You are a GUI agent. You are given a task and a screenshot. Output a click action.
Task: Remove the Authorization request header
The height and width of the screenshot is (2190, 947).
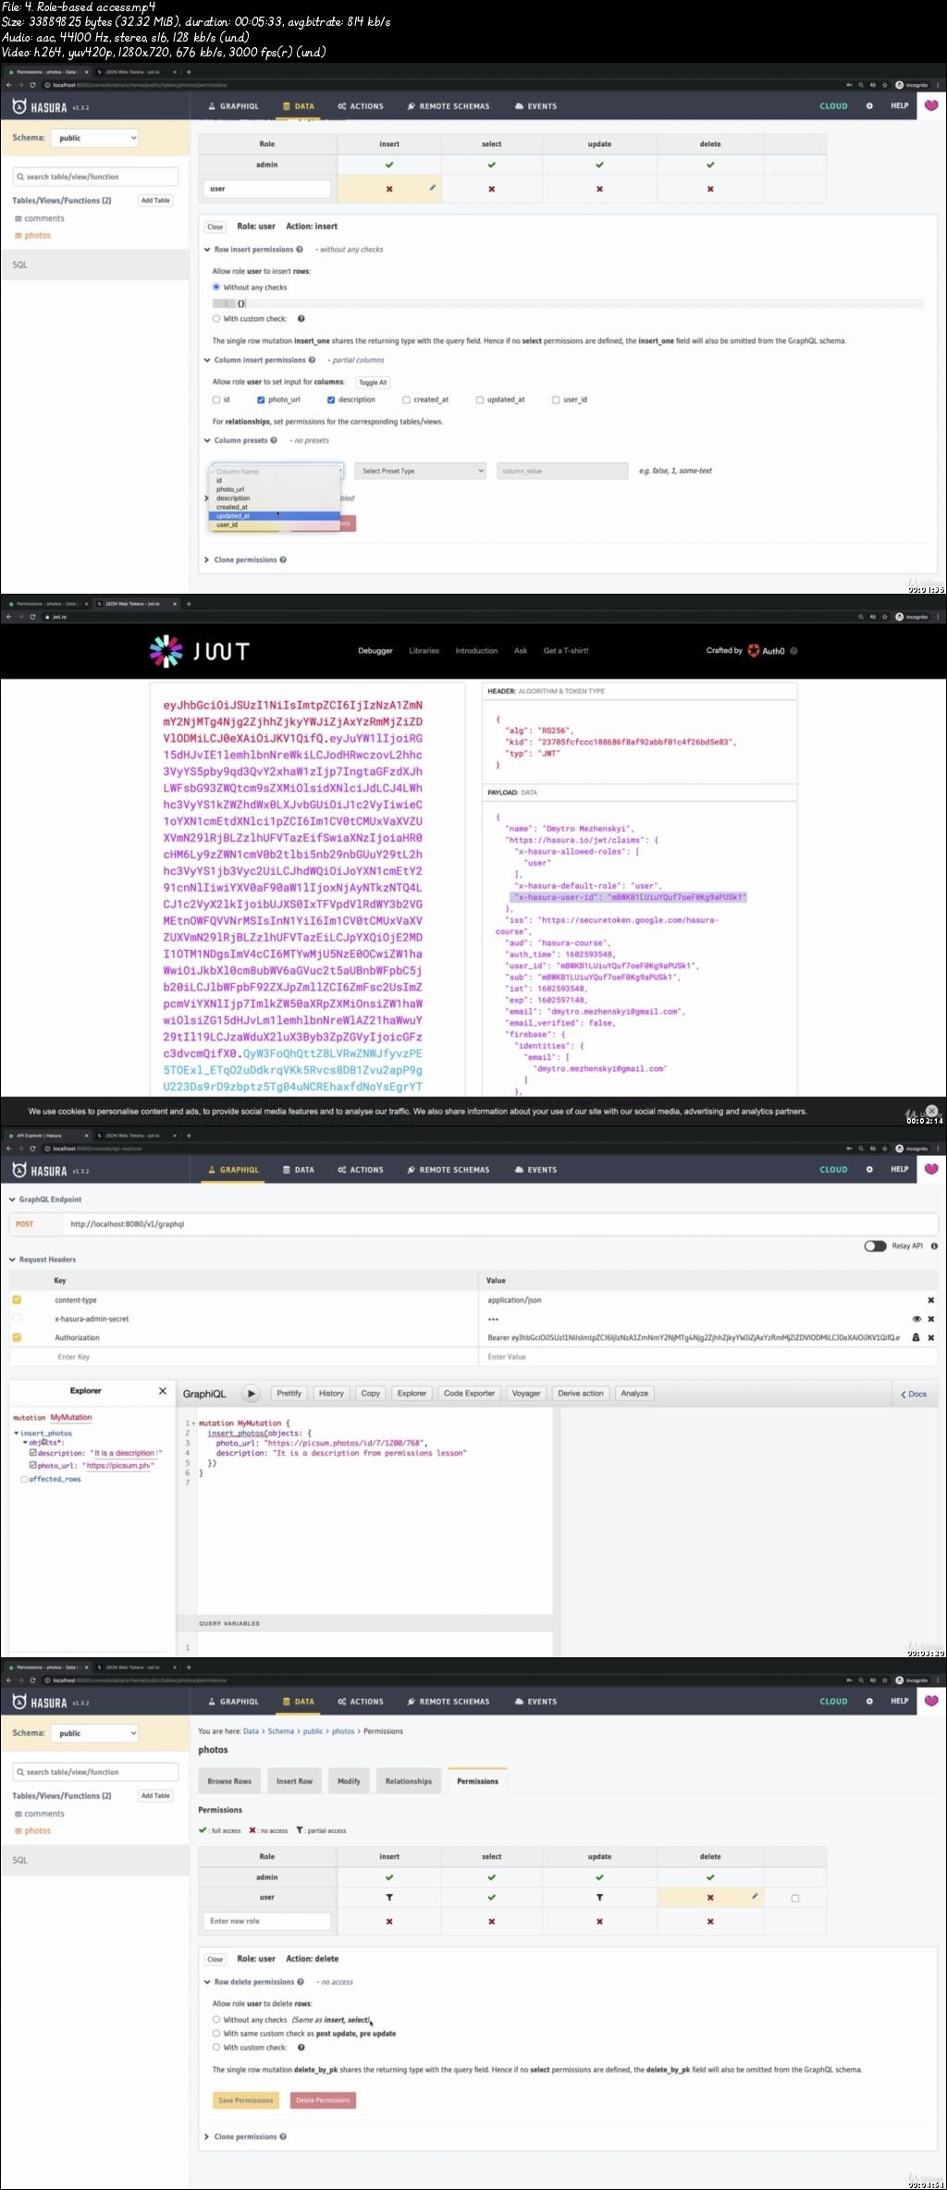(x=930, y=1337)
